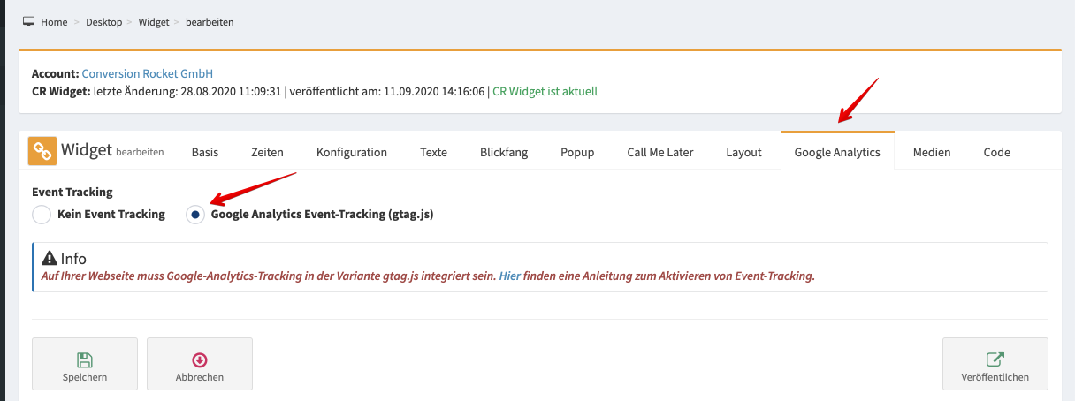Click the green floppy disk save icon

85,359
